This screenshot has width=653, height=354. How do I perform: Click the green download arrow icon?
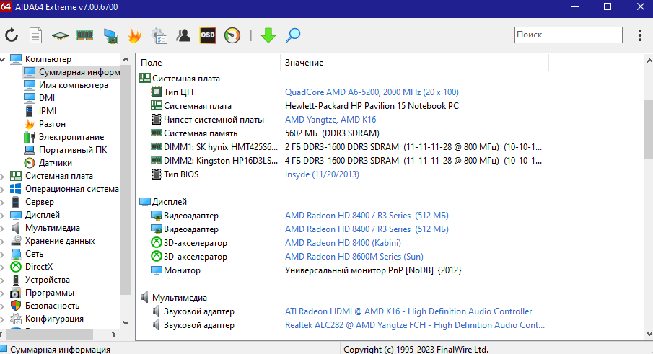(x=268, y=35)
